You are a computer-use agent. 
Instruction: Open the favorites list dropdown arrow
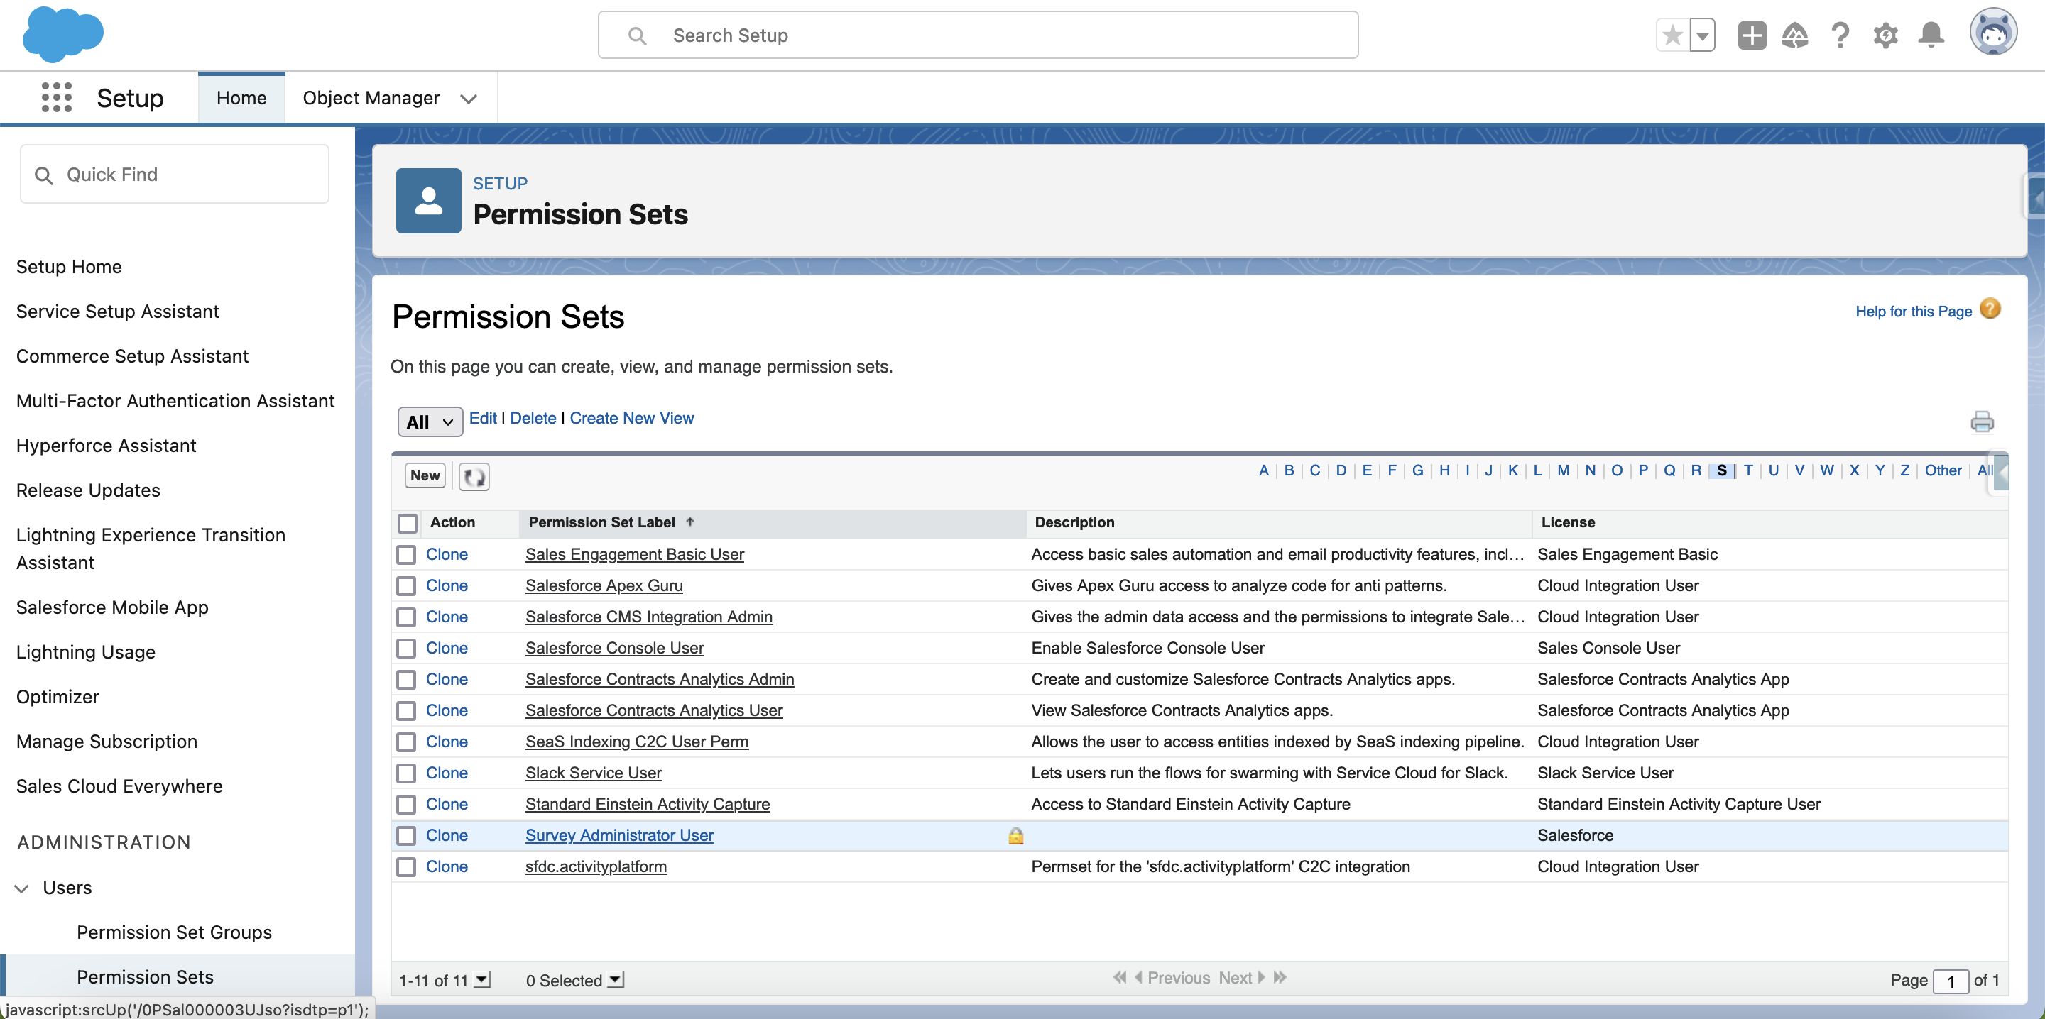[x=1702, y=35]
